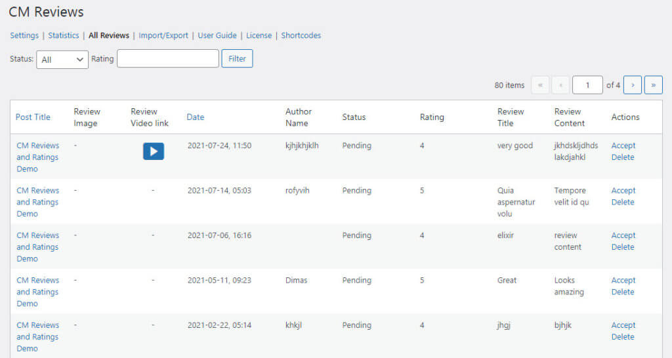Open the Import/Export tab
The height and width of the screenshot is (358, 672).
point(163,35)
